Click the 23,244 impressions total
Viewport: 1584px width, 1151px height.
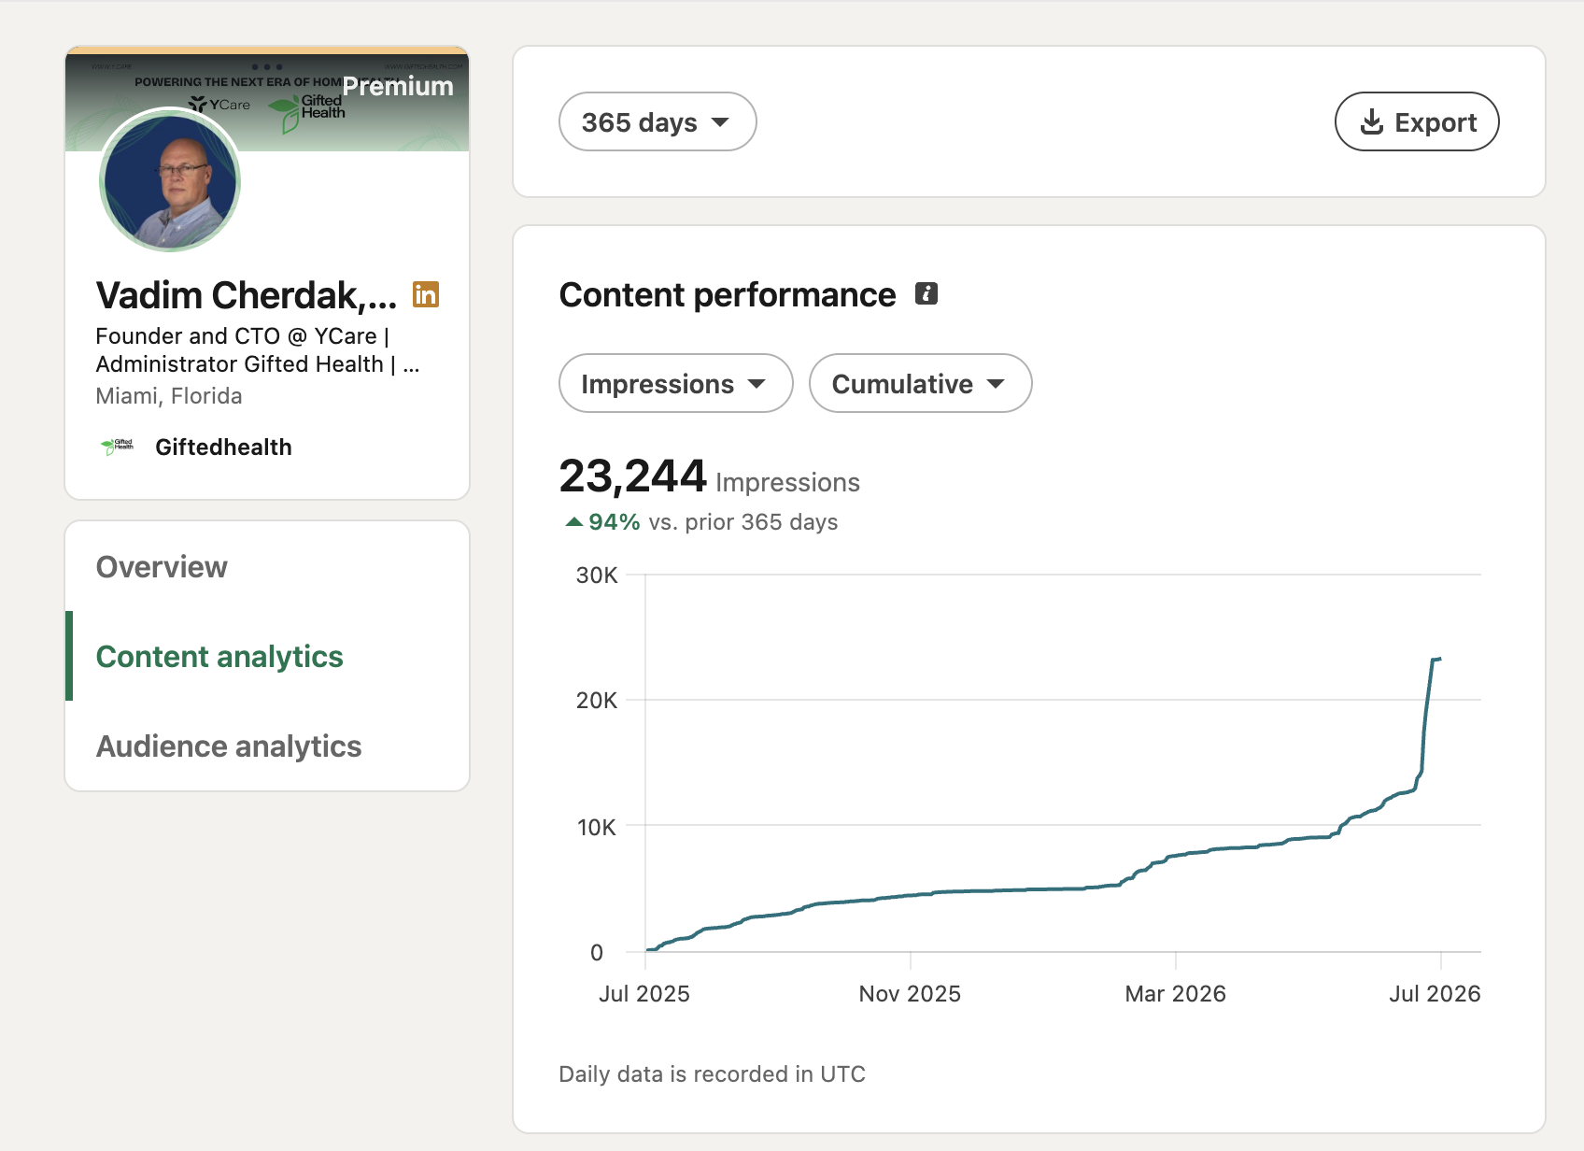pyautogui.click(x=632, y=476)
